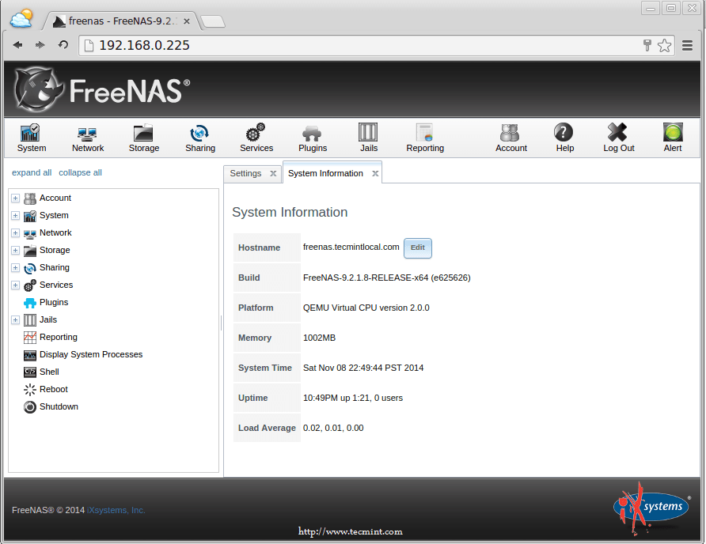Expand the Sharing tree node
The image size is (706, 544).
click(15, 268)
